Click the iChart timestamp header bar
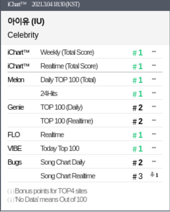Image resolution: width=170 pixels, height=212 pixels. 85,4
